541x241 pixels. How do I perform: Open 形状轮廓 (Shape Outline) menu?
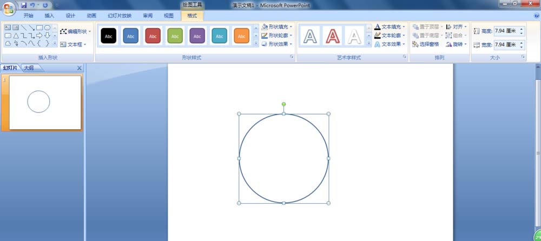[276, 35]
